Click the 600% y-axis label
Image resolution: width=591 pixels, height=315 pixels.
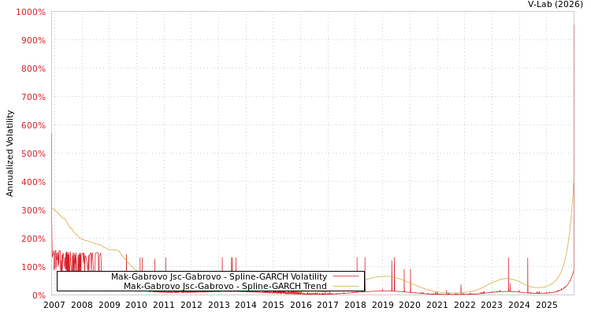tap(33, 125)
